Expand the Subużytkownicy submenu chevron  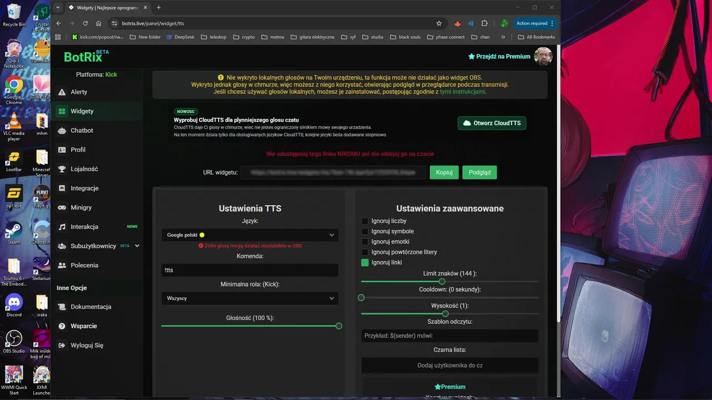point(137,246)
